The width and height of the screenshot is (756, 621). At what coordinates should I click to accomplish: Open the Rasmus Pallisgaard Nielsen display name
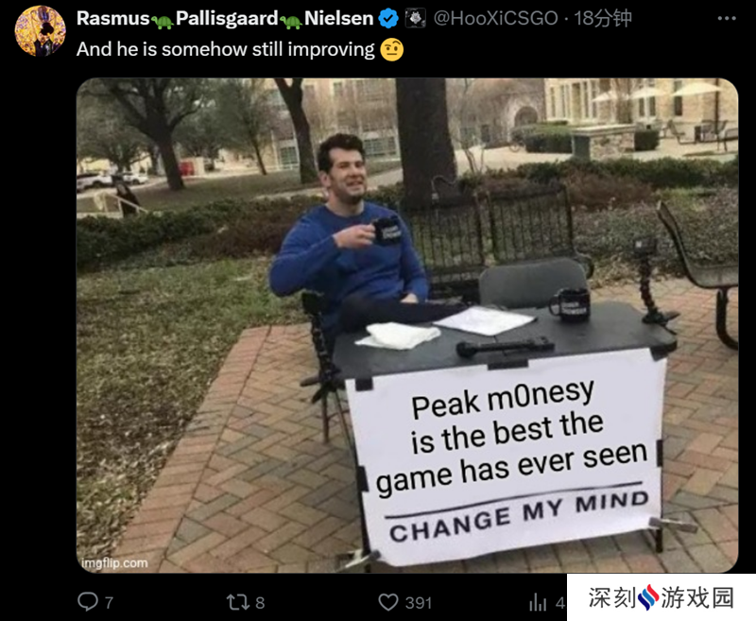click(x=225, y=18)
